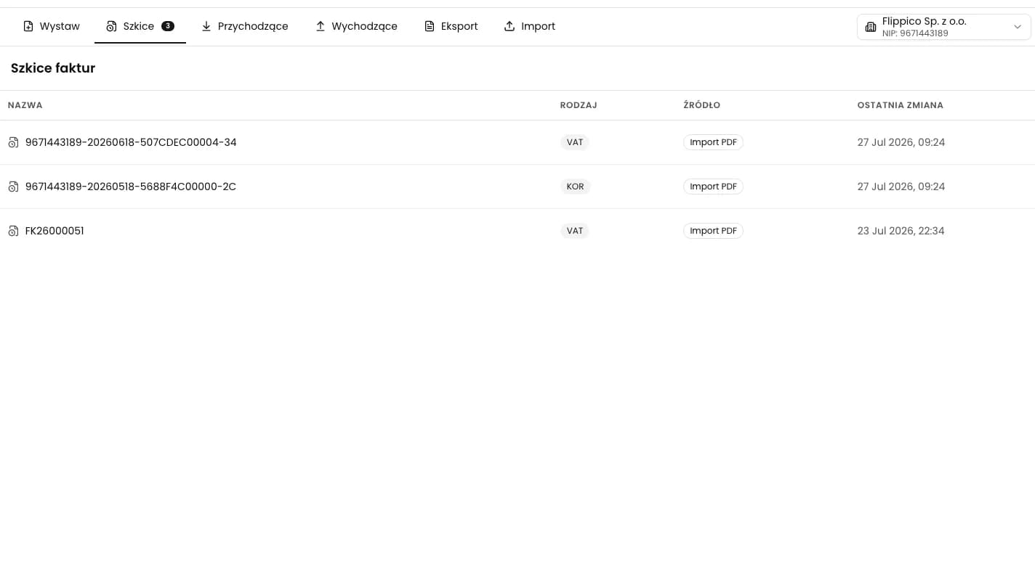
Task: Click the Przychodzące download arrow icon
Action: pyautogui.click(x=206, y=26)
